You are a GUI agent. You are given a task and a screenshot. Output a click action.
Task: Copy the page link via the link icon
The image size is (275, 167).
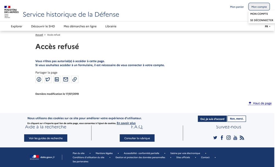[75, 79]
